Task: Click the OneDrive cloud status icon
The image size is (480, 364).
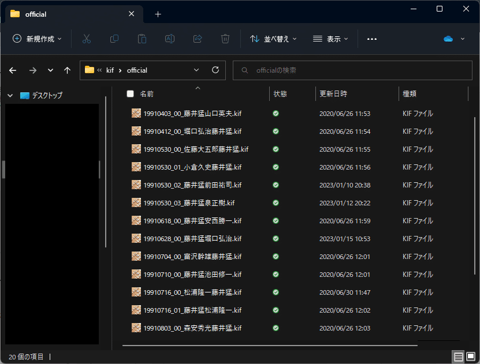Action: click(448, 39)
